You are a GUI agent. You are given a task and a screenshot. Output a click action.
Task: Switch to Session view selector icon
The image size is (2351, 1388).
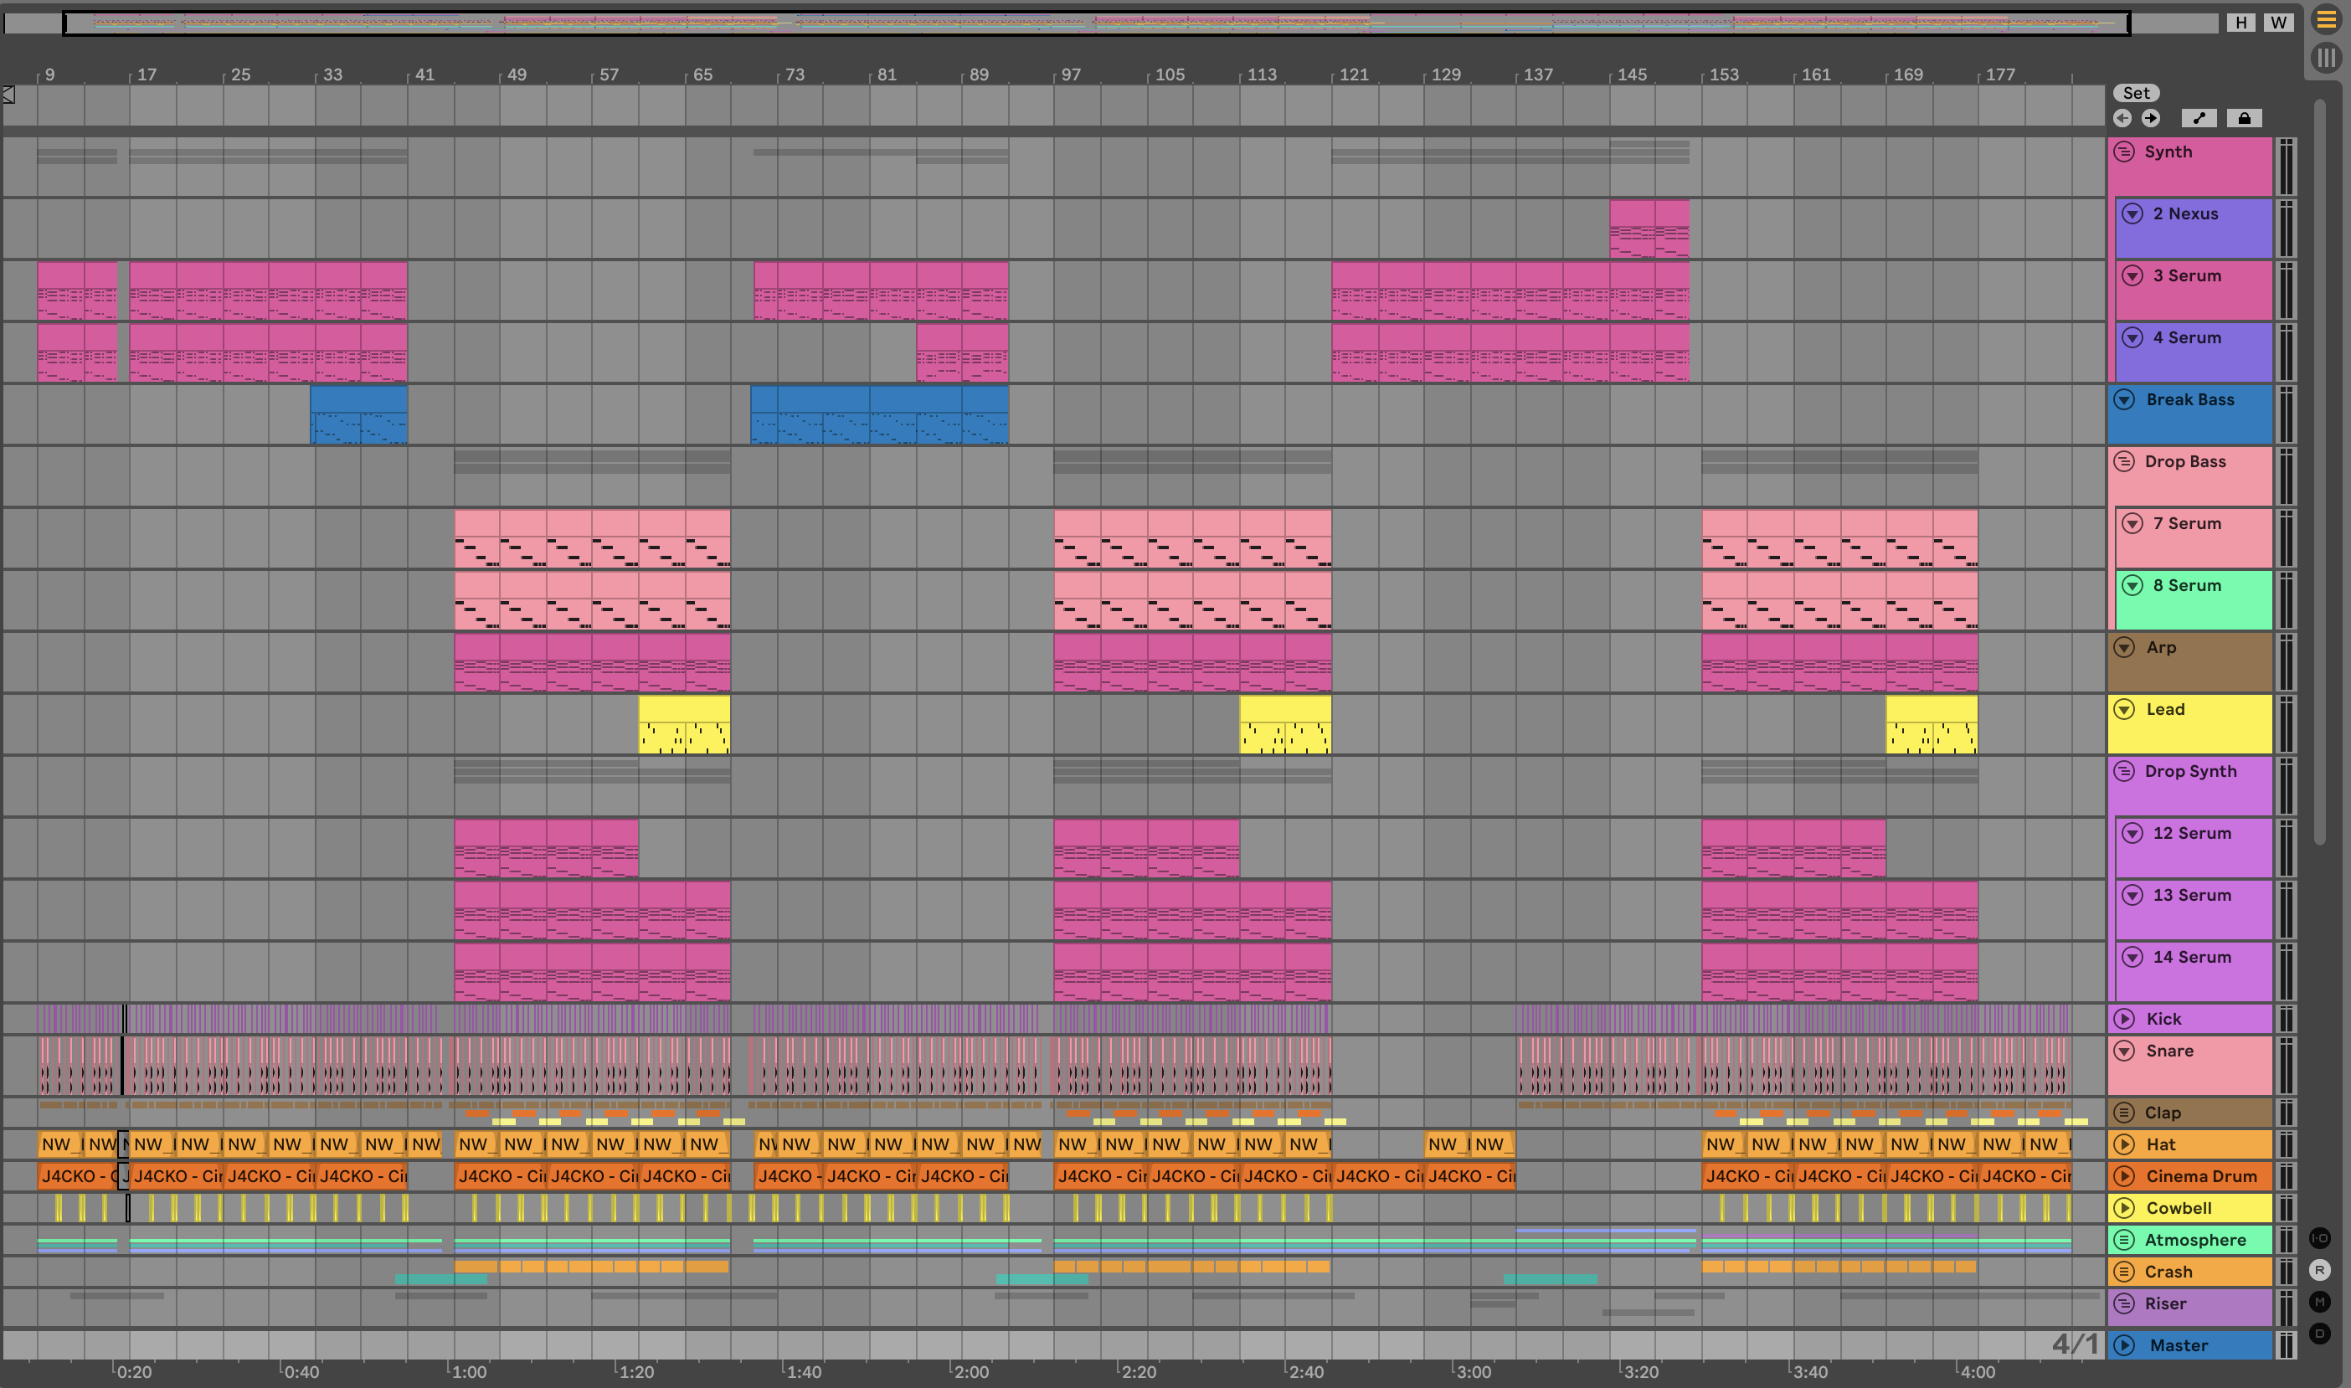(x=2326, y=58)
